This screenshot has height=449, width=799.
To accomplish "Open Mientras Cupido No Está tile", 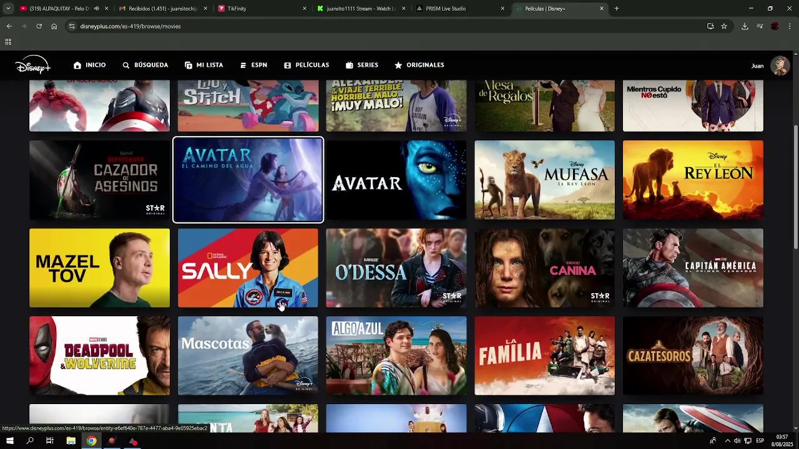I will pos(693,105).
